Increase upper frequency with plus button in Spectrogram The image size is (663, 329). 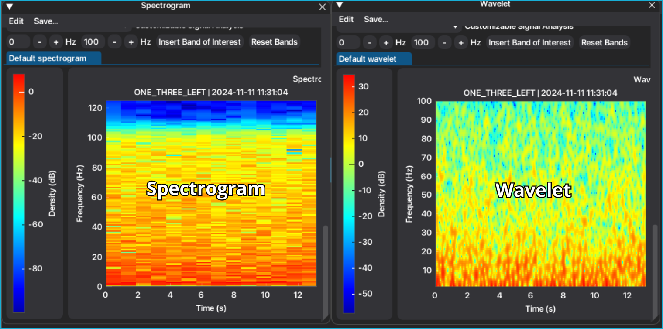coord(131,42)
